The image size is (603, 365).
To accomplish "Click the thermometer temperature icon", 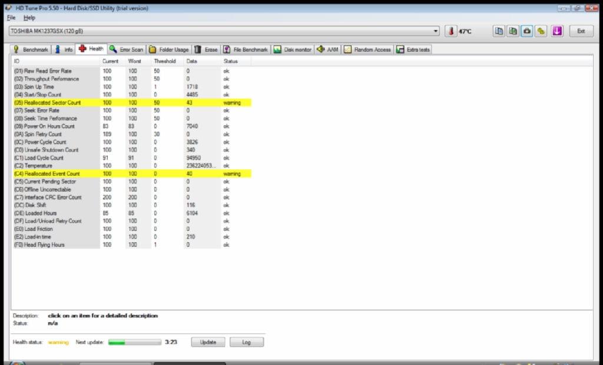I will pyautogui.click(x=451, y=31).
